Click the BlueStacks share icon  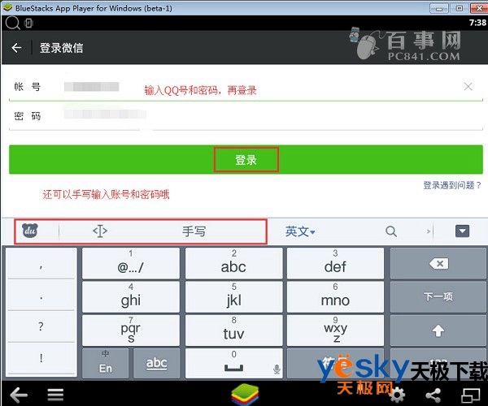click(434, 395)
